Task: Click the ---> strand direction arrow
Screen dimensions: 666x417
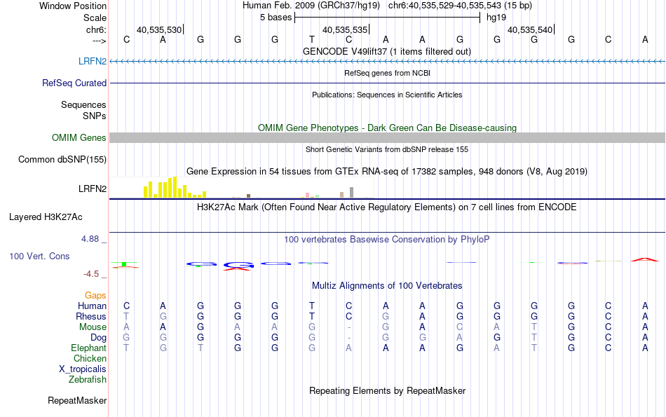Action: point(100,41)
